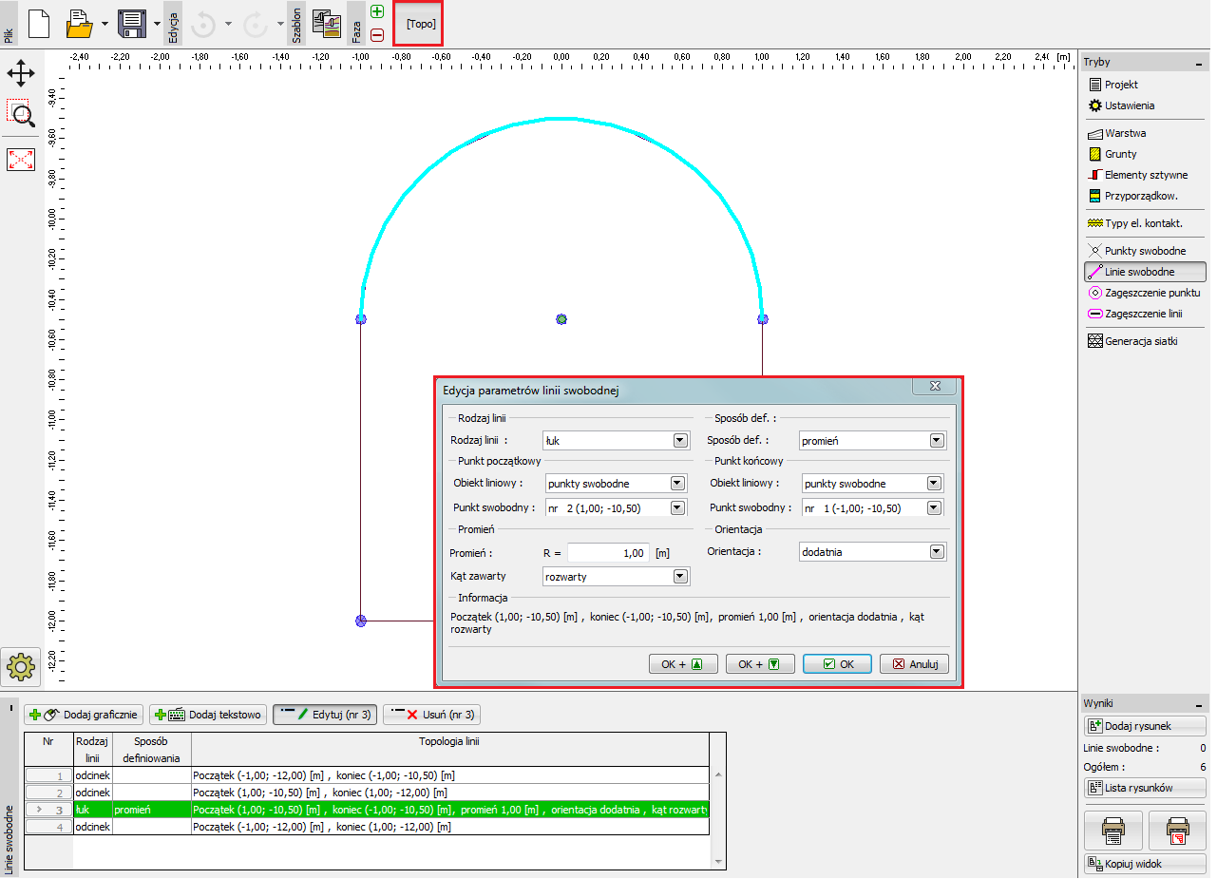Click Dodaj rysunek button

[1145, 726]
